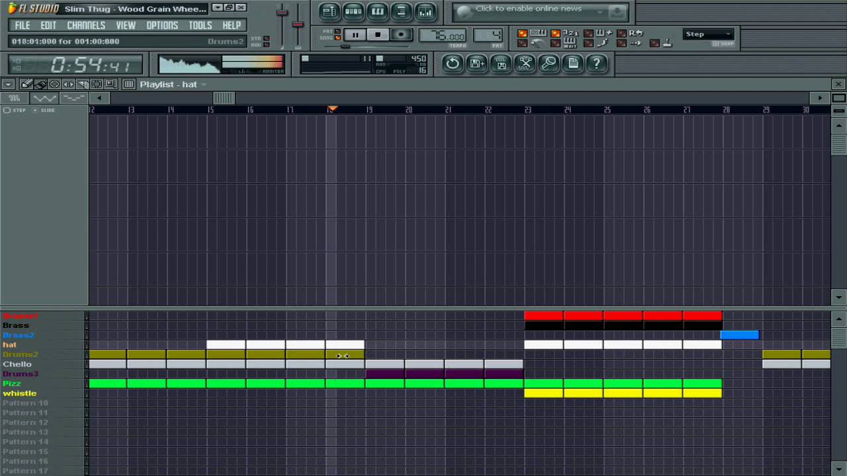The height and width of the screenshot is (476, 847).
Task: Select the STEP radio option
Action: tap(15, 110)
